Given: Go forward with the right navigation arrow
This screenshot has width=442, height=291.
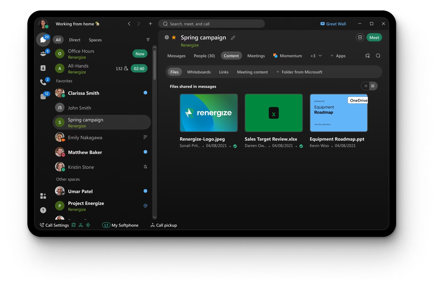Looking at the screenshot, I should 139,24.
